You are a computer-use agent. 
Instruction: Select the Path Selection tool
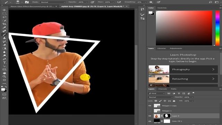[x=4, y=66]
